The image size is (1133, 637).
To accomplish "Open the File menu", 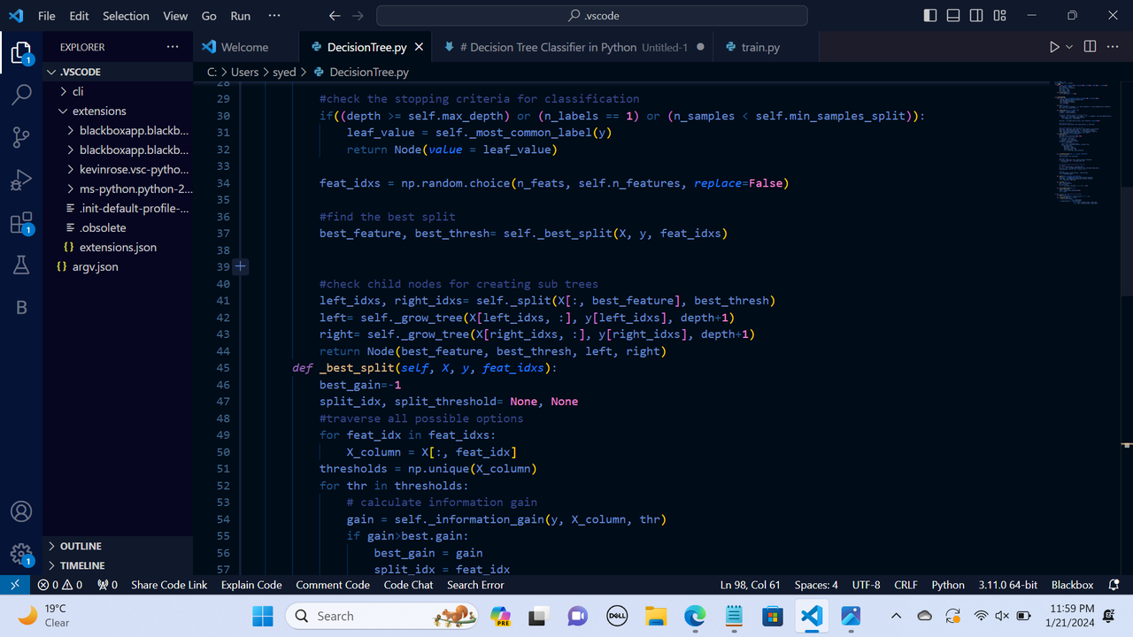I will [x=47, y=16].
